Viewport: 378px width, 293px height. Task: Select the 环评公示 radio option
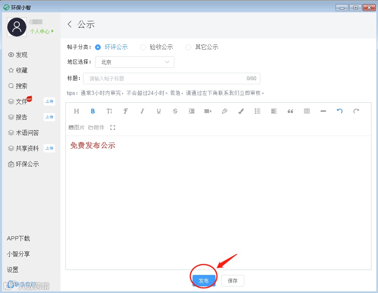[111, 47]
